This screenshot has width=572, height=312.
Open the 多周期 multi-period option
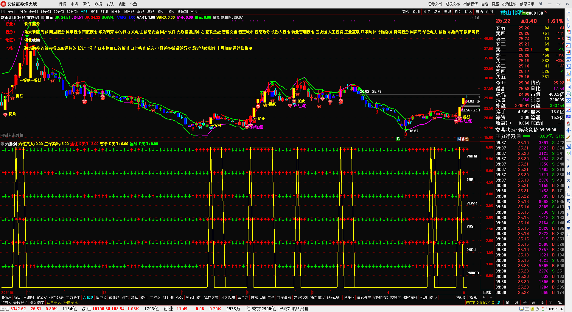pyautogui.click(x=182, y=12)
